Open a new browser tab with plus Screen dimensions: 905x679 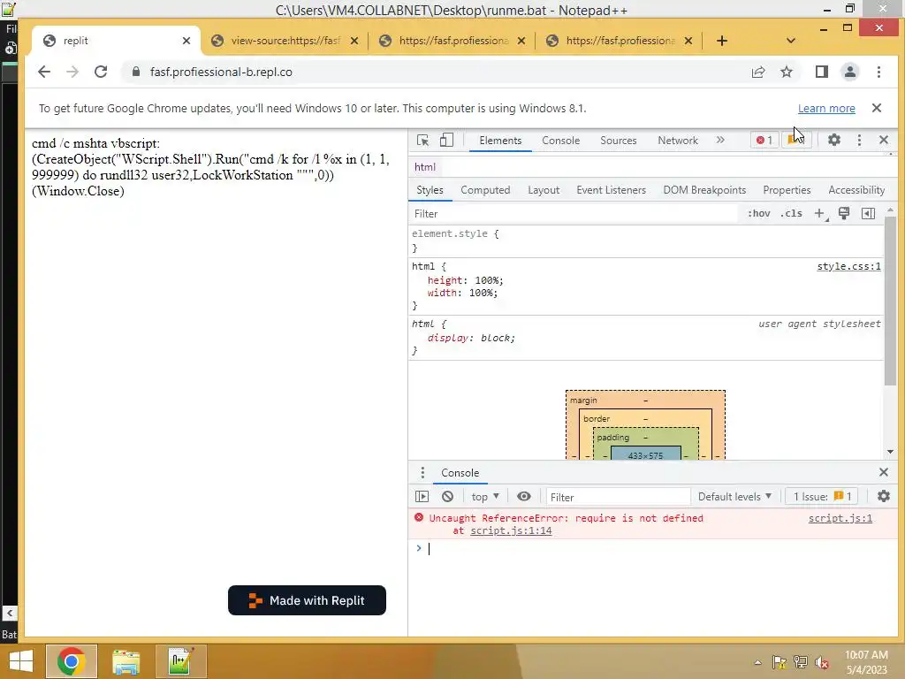[x=721, y=41]
